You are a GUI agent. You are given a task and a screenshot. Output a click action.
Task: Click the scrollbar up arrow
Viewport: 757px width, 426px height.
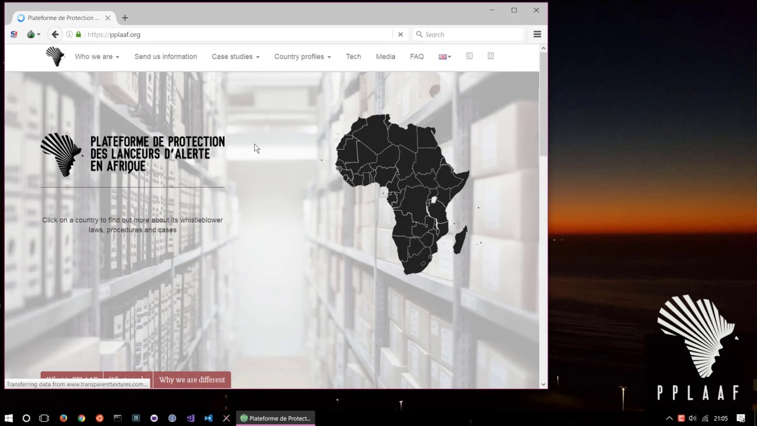543,49
